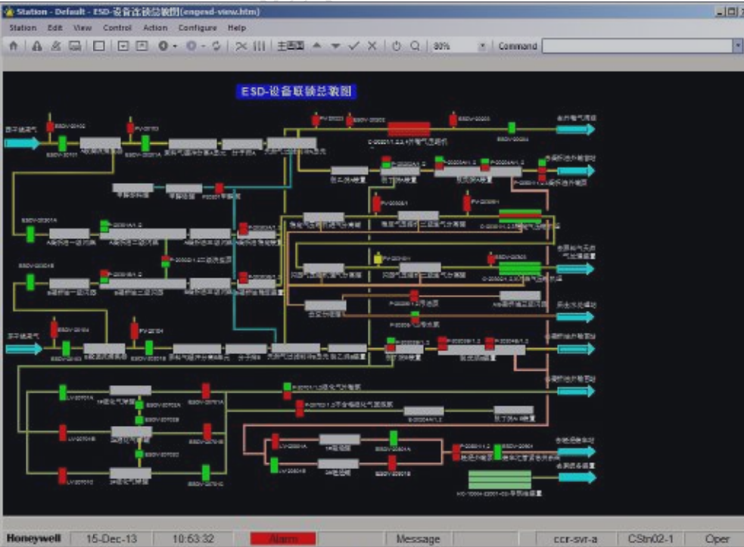Click the magnifier search icon
This screenshot has height=547, width=744.
pyautogui.click(x=416, y=46)
